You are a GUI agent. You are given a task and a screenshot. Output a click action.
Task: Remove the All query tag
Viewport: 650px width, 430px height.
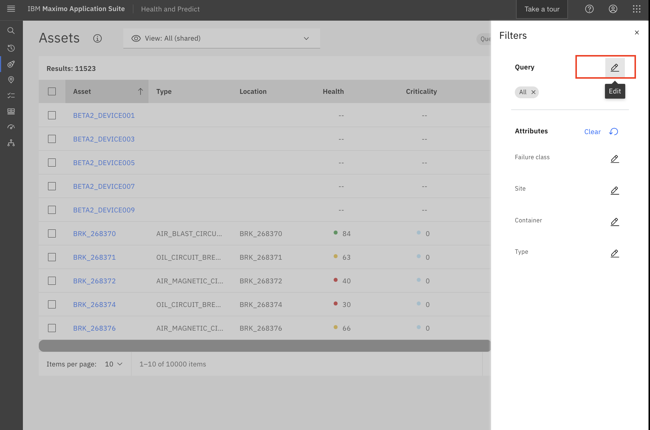tap(533, 92)
